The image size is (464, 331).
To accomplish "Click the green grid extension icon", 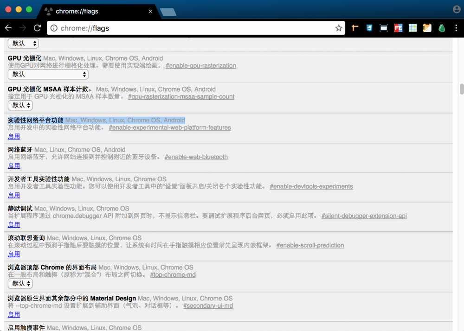I will (x=413, y=28).
